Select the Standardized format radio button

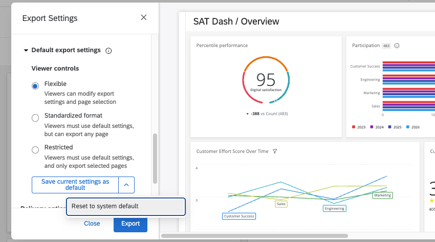(35, 118)
